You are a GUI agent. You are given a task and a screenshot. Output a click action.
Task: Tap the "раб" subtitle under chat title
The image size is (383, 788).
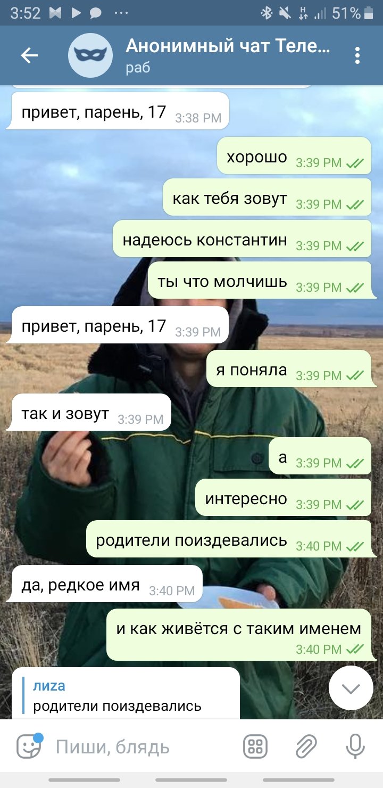click(x=138, y=68)
